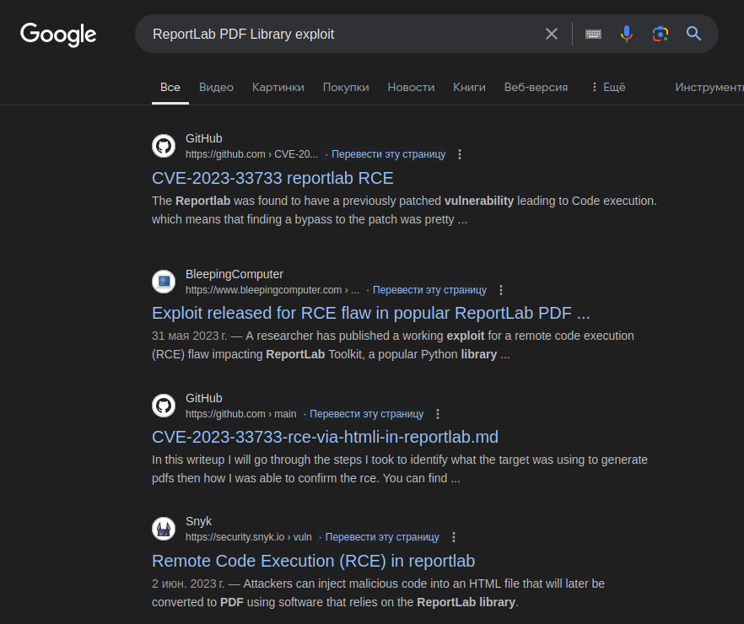The width and height of the screenshot is (744, 624).
Task: Click the BleepingComputer site name
Action: [x=235, y=274]
